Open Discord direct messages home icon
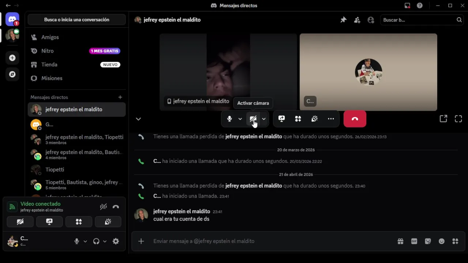The height and width of the screenshot is (263, 468). coord(12,19)
